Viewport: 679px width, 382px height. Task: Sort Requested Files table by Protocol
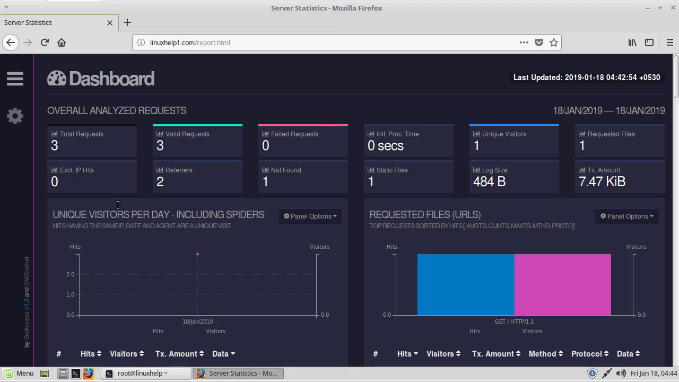click(x=590, y=353)
